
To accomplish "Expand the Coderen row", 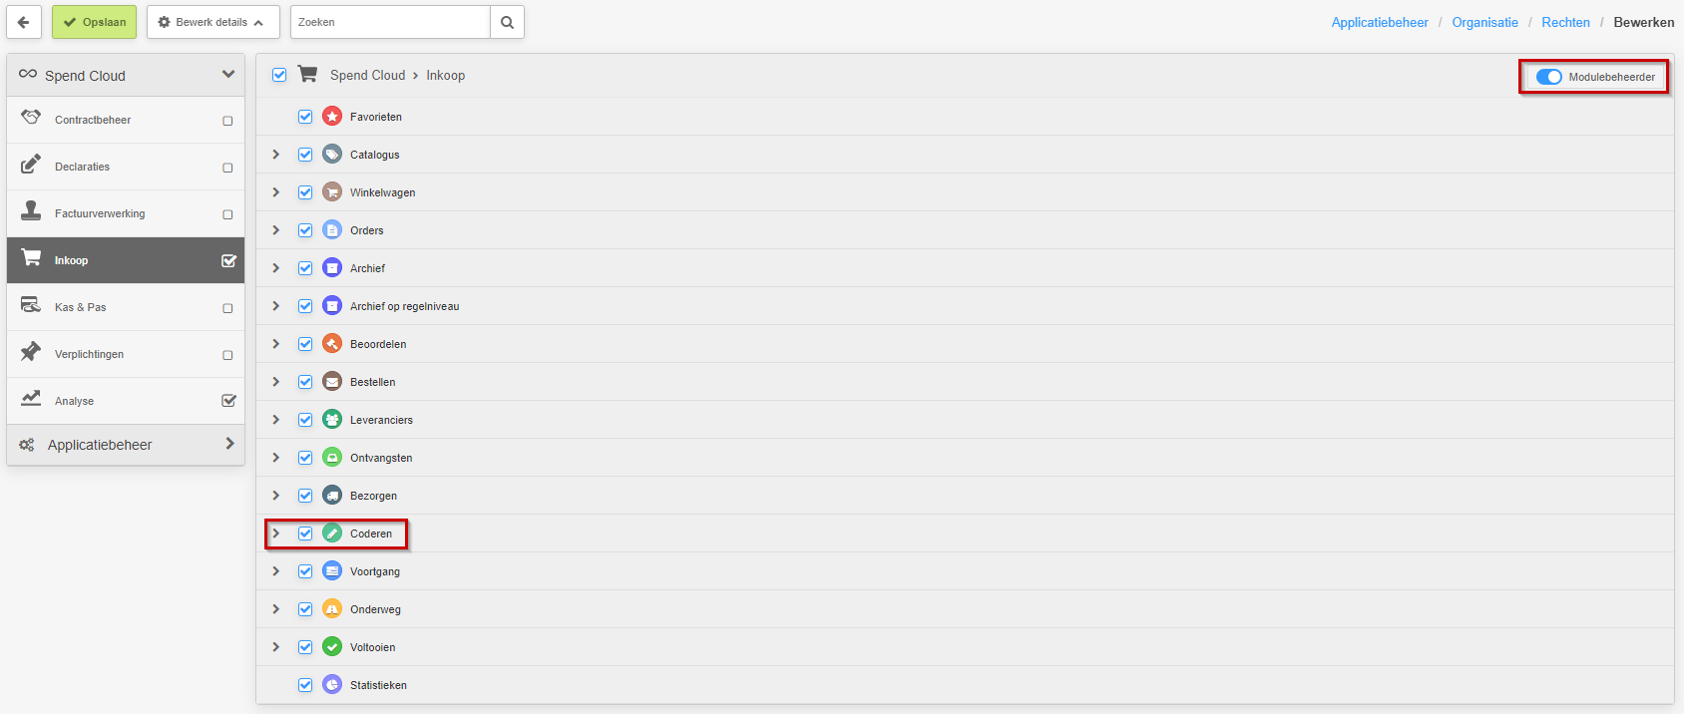I will [276, 534].
